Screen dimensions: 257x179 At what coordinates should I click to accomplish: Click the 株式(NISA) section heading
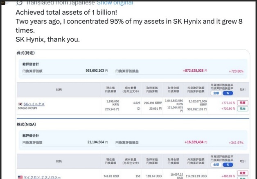[26, 124]
